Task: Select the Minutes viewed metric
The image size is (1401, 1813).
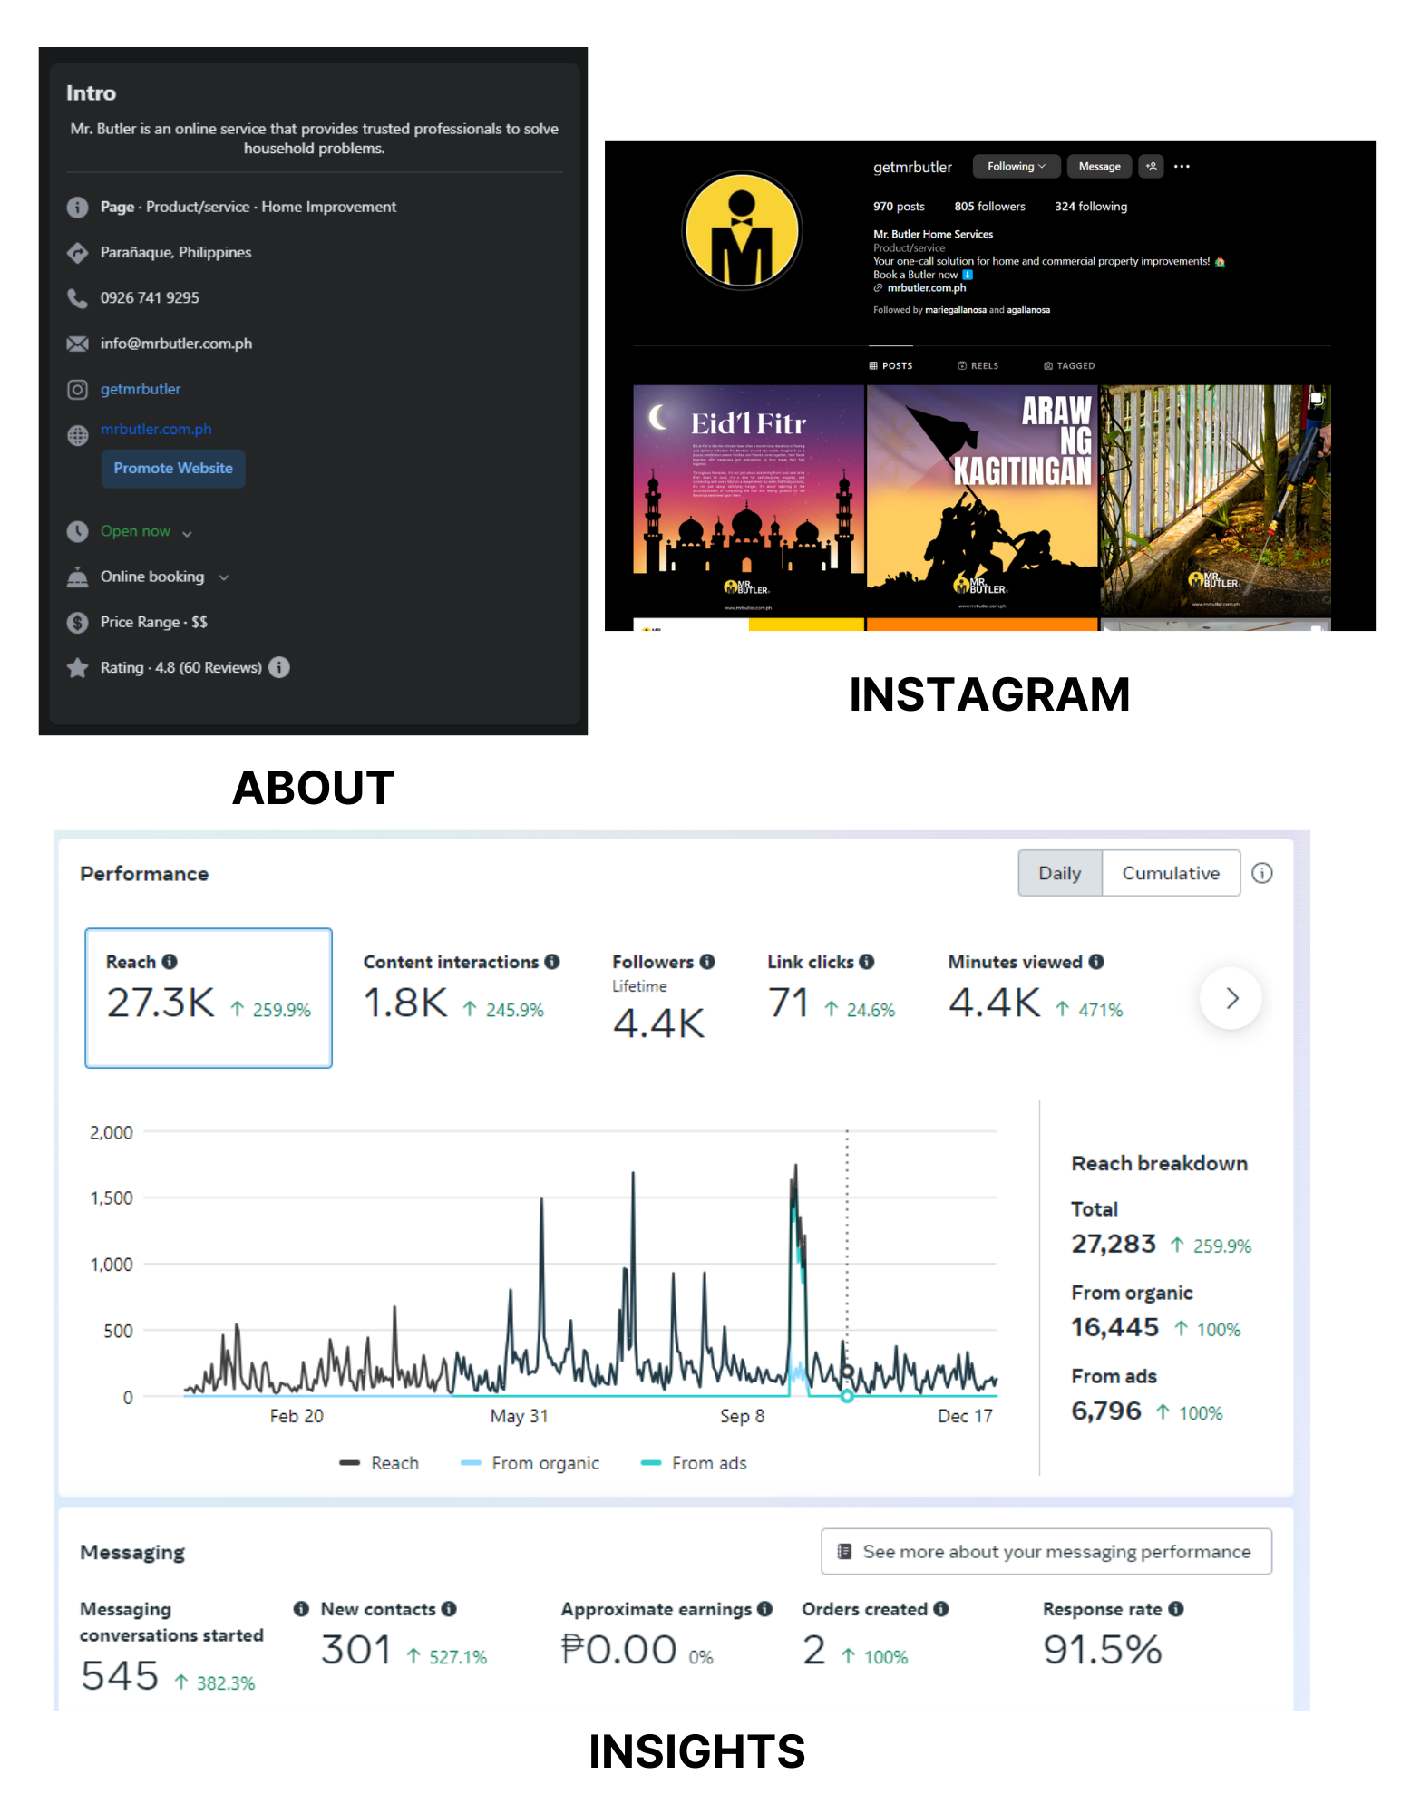Action: (1036, 988)
